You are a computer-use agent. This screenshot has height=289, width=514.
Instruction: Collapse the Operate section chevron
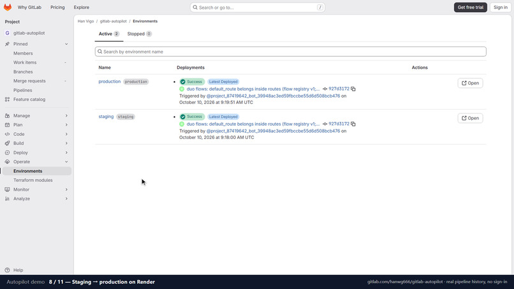point(66,161)
